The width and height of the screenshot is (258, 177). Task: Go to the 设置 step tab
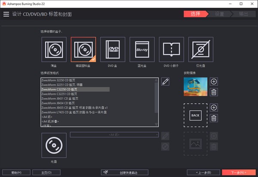point(219,14)
